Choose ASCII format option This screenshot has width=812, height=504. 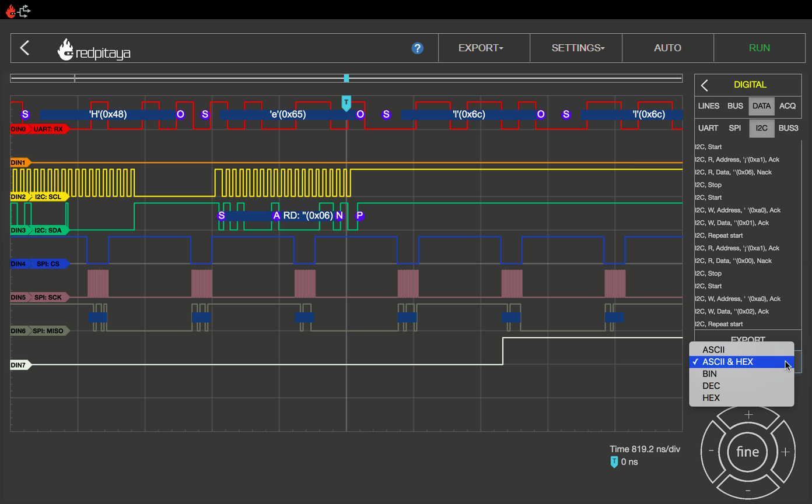pyautogui.click(x=741, y=350)
